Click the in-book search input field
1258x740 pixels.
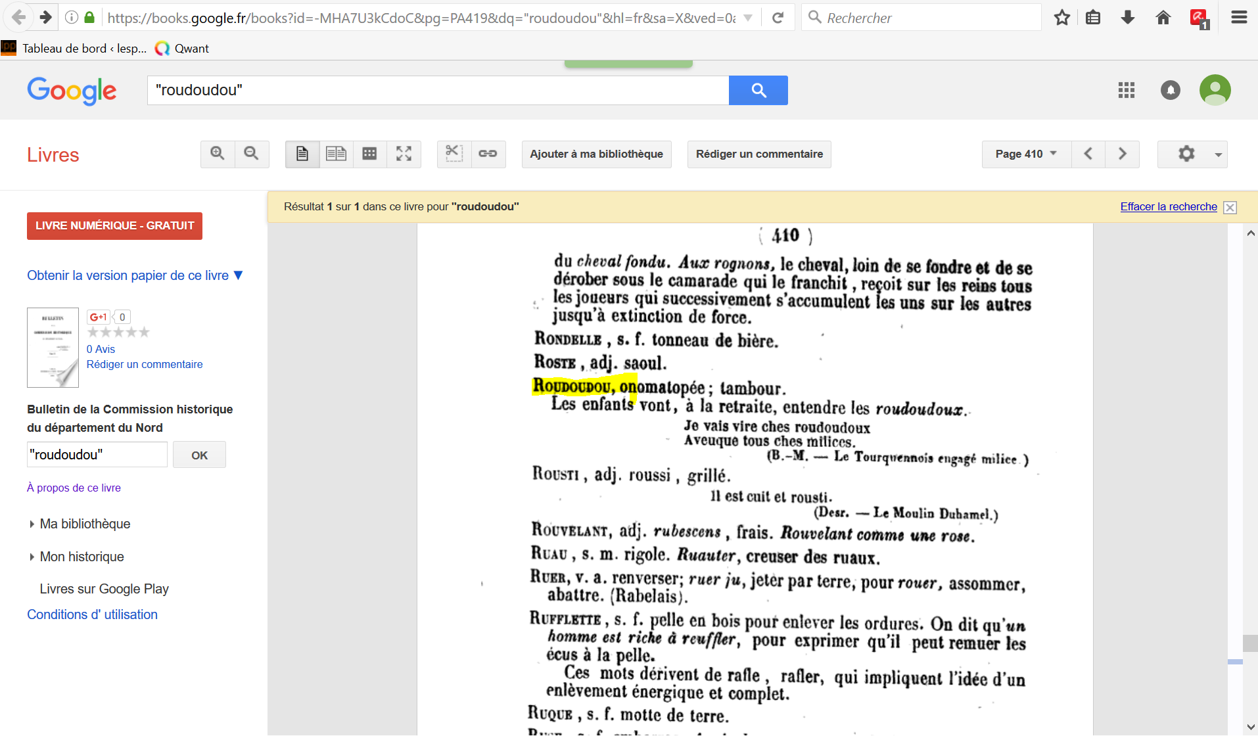click(97, 454)
